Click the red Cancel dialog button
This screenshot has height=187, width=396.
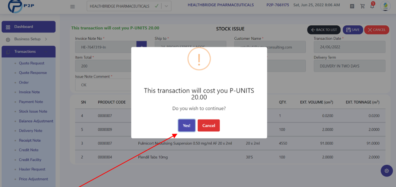209,125
